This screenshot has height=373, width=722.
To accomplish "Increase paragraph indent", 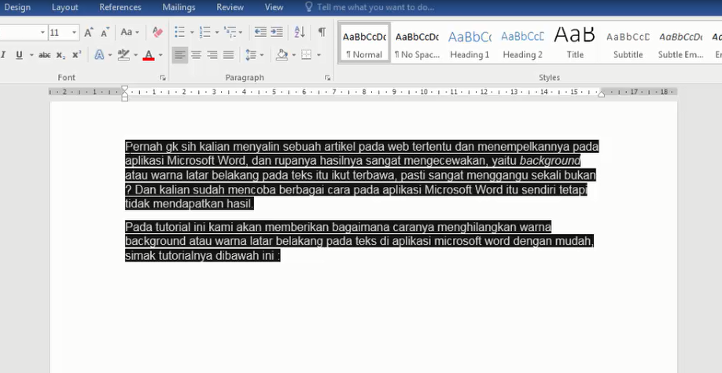I will [x=277, y=32].
